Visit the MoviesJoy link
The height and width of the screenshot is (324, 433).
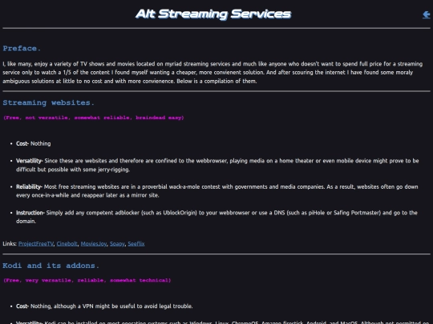94,244
